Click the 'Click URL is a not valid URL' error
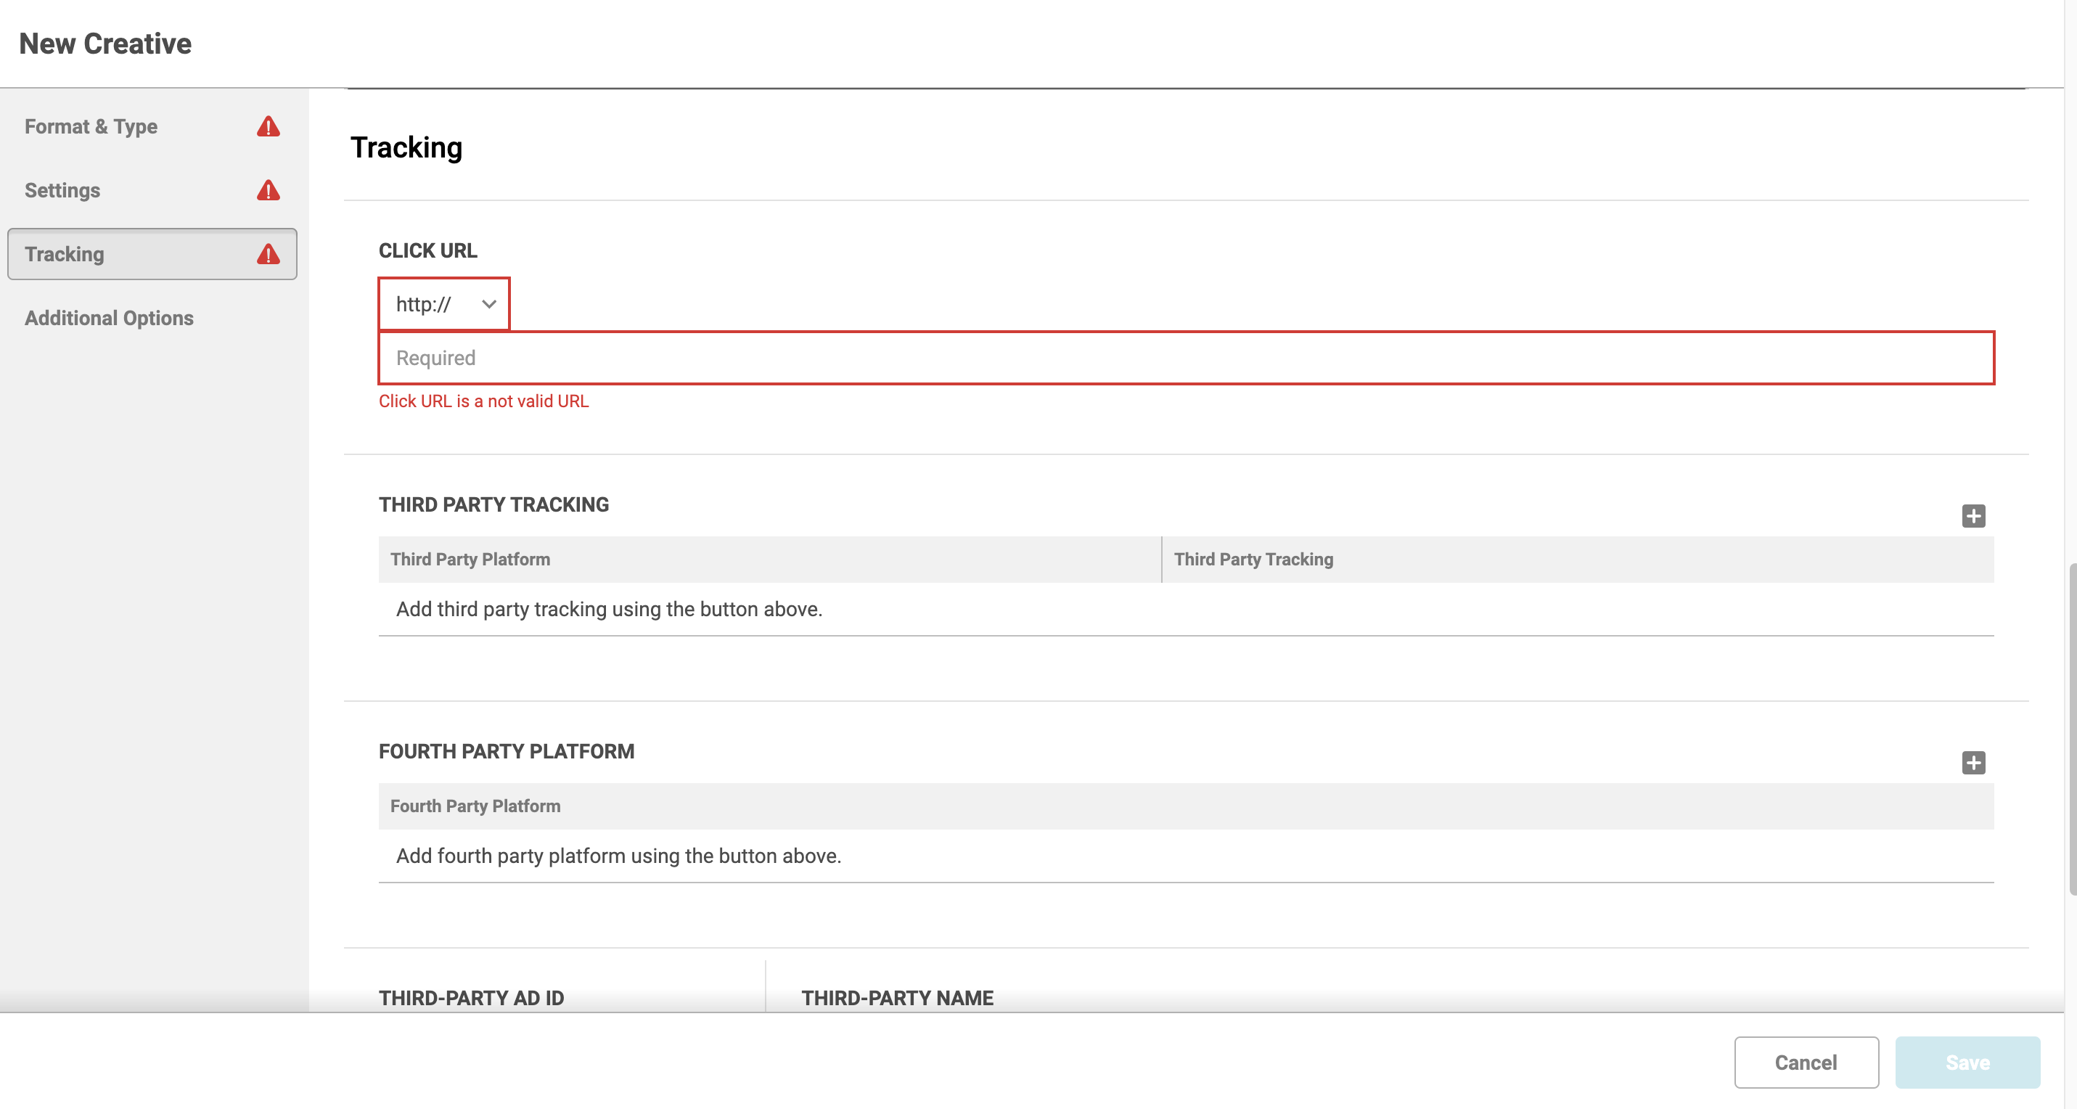Image resolution: width=2077 pixels, height=1109 pixels. (x=484, y=401)
